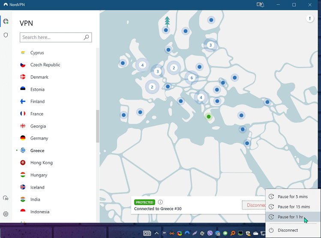Click the map cluster labeled 6
Screen dimensions: 321x238
point(192,78)
